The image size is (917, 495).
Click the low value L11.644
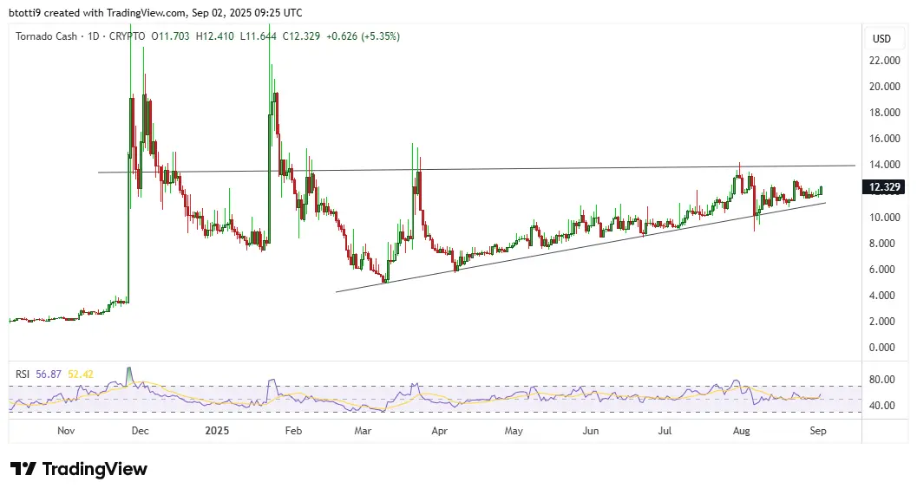pos(258,36)
